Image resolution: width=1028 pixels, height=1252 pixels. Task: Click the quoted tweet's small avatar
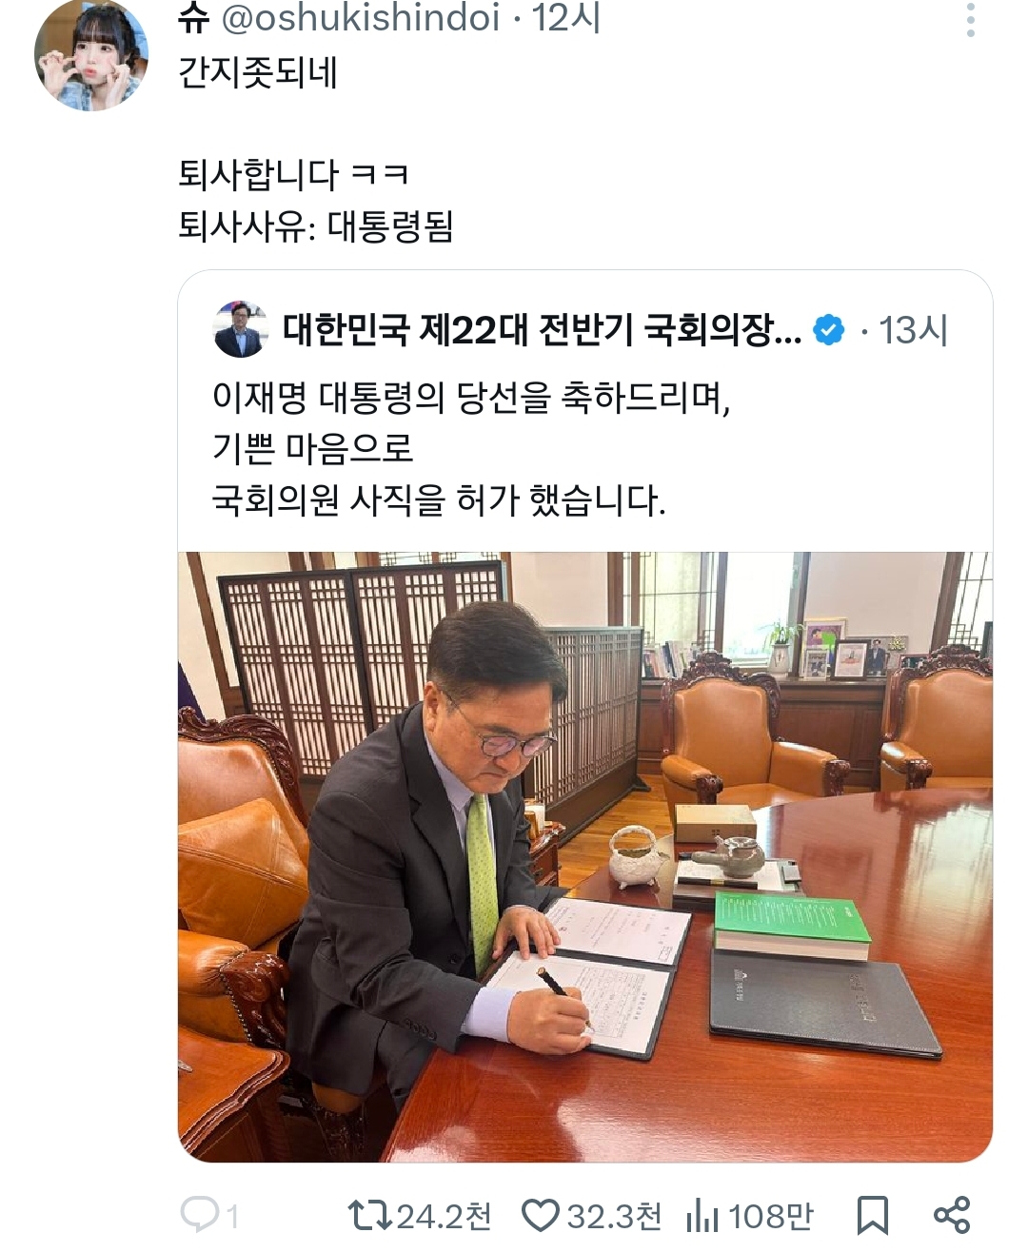(241, 329)
